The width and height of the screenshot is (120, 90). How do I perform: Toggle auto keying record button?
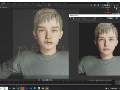click(39, 80)
